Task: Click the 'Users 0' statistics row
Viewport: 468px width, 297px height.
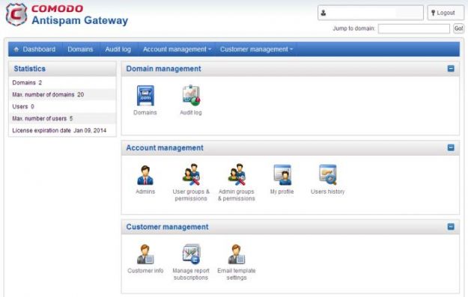Action: click(x=62, y=106)
